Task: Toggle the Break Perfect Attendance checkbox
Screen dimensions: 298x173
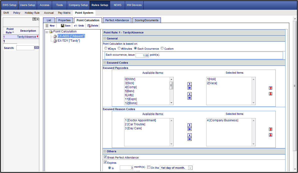Action: pyautogui.click(x=105, y=157)
